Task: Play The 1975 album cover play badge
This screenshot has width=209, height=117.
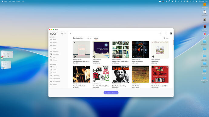Action: [75, 56]
